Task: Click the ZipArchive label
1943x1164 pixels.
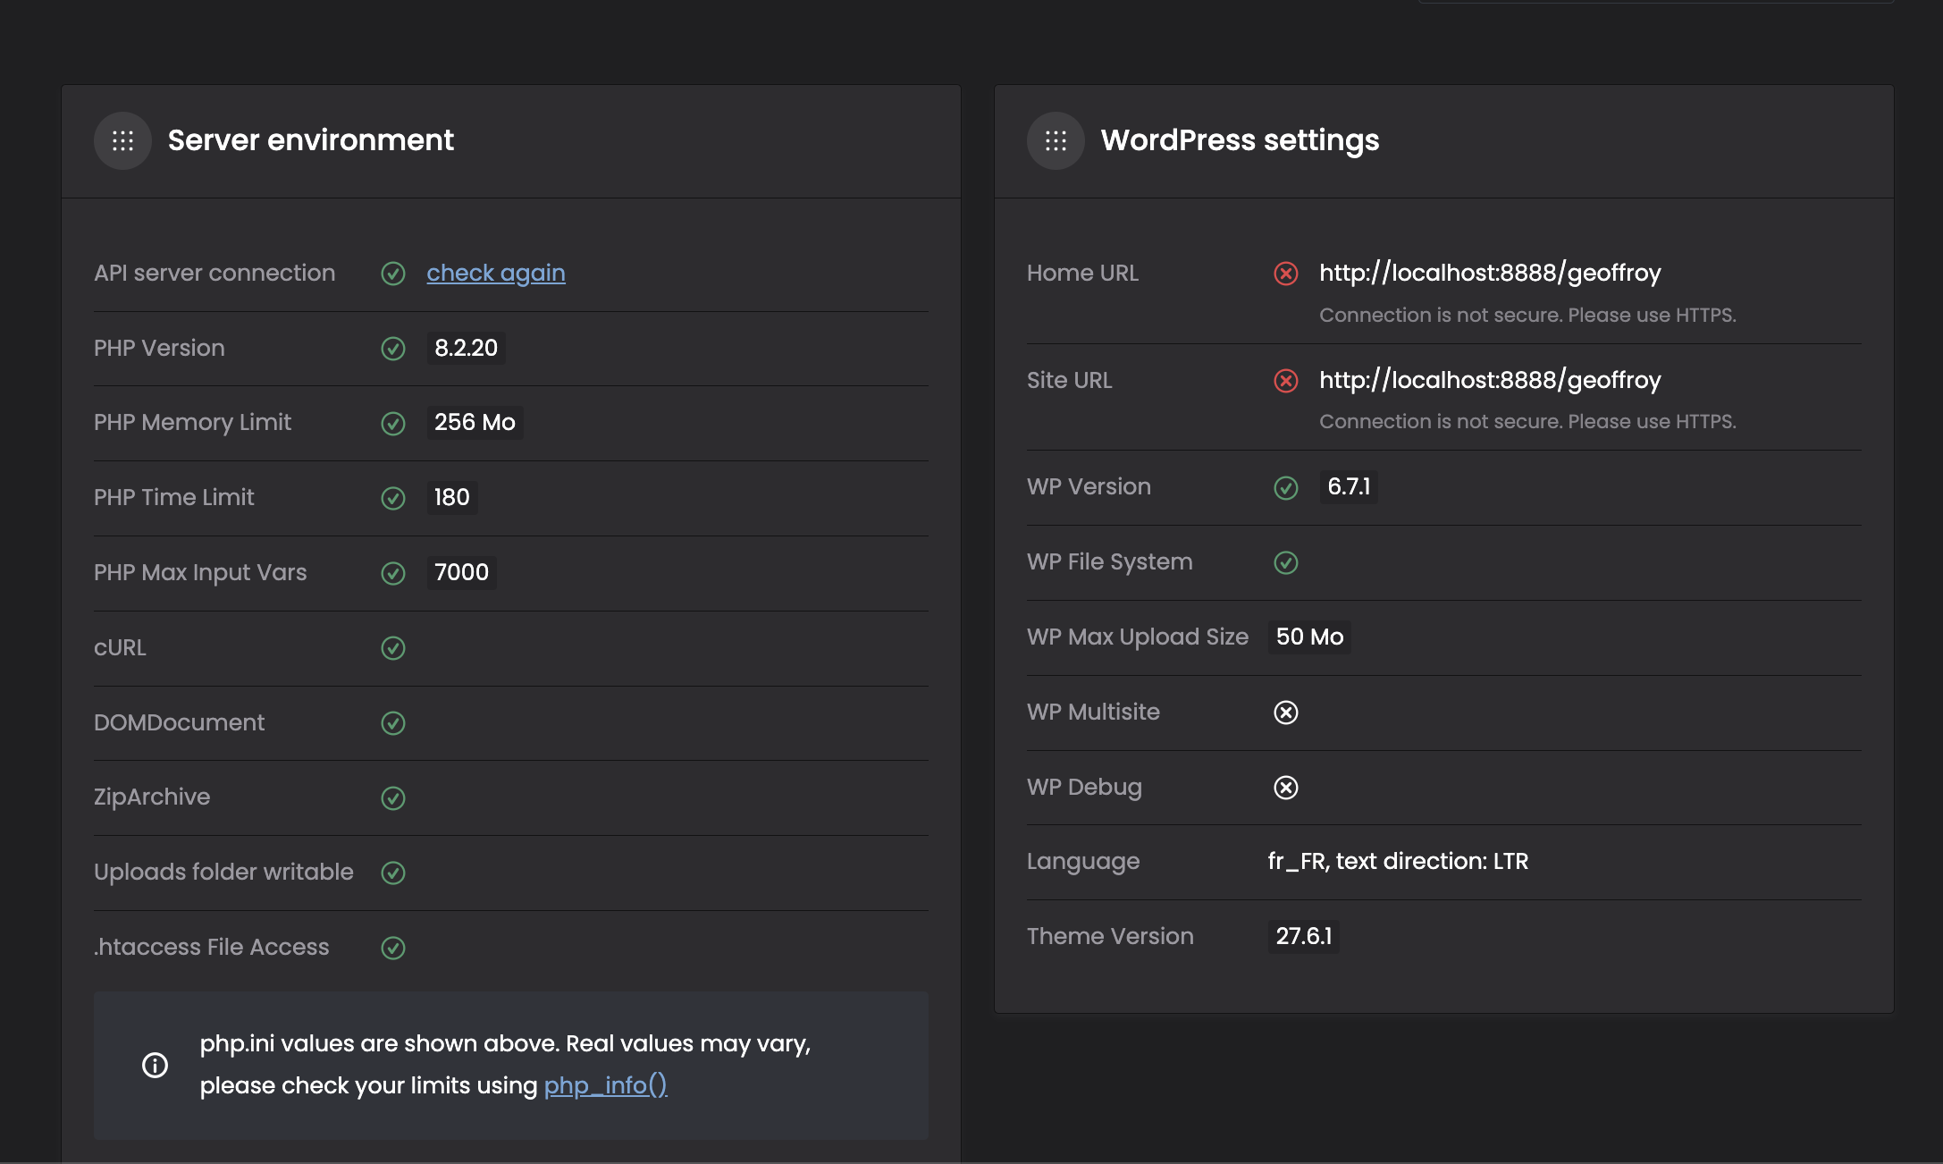Action: point(152,797)
